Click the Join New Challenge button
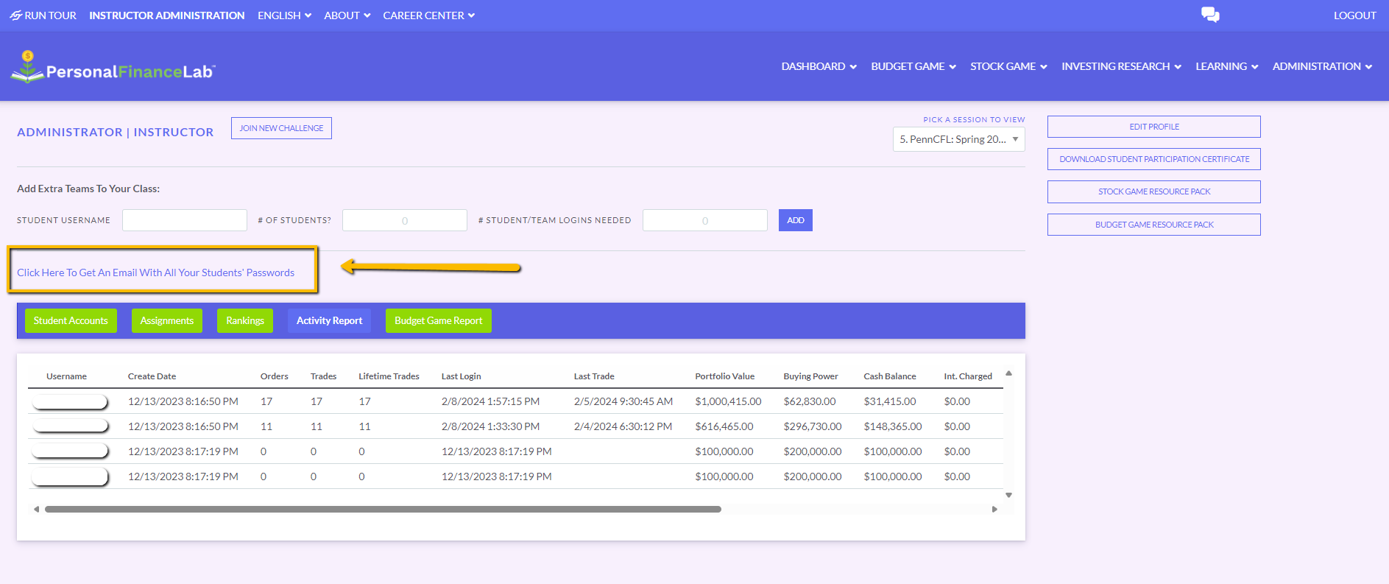 281,128
